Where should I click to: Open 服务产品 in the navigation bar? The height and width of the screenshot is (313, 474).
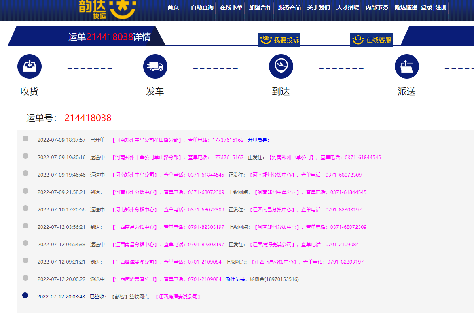(x=289, y=7)
